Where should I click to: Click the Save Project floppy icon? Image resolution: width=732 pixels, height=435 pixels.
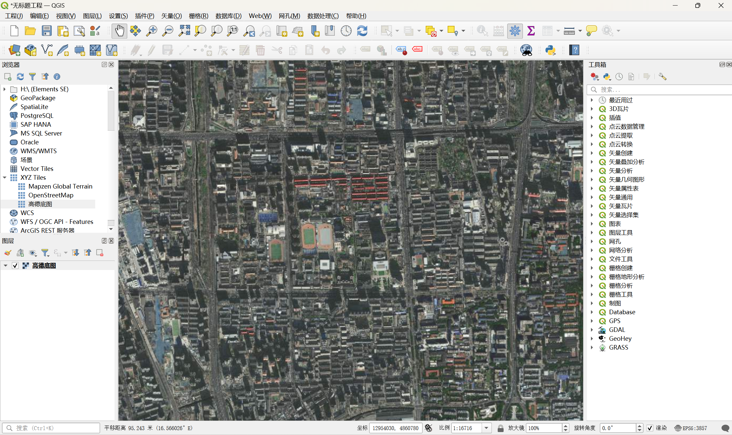(46, 31)
